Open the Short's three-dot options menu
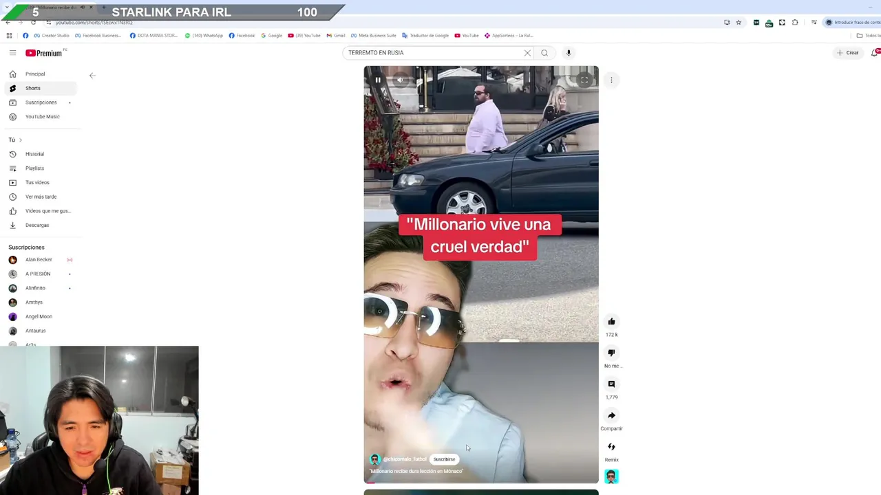Image resolution: width=881 pixels, height=495 pixels. point(611,80)
